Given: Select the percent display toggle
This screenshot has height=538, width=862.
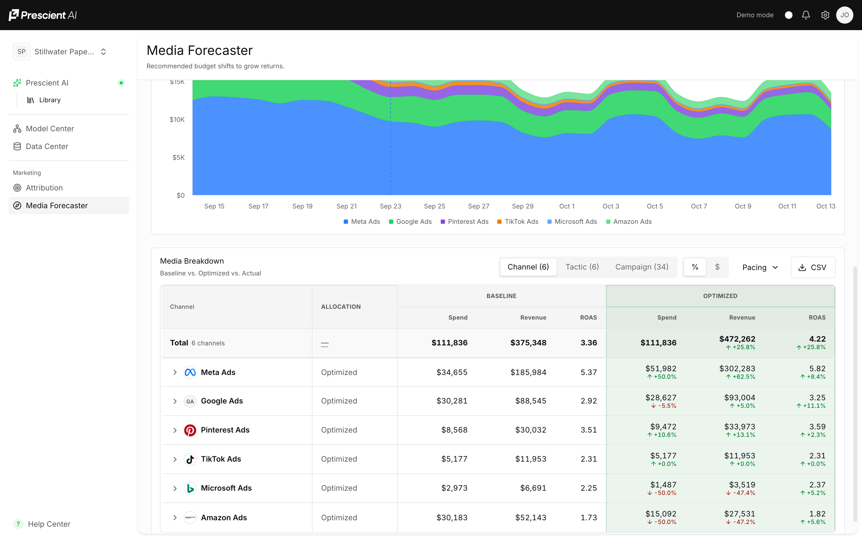Looking at the screenshot, I should (x=695, y=267).
